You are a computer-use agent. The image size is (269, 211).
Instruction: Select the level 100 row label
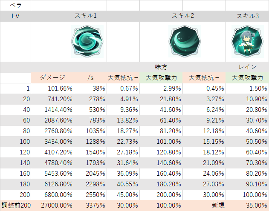(16, 142)
